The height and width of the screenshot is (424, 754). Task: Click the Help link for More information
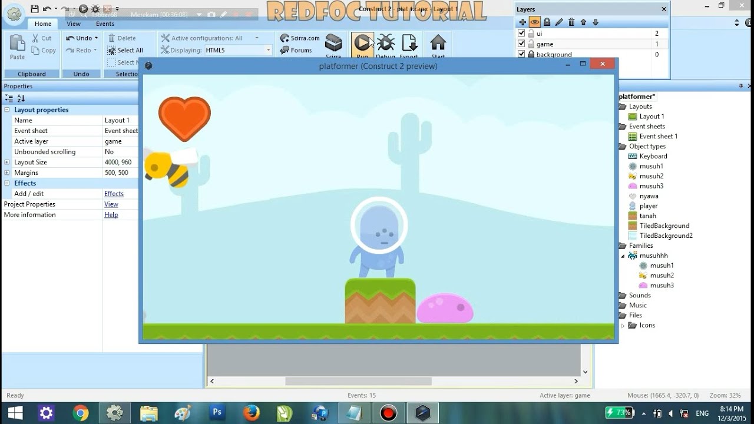coord(111,215)
